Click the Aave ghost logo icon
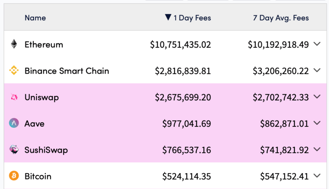 coord(14,123)
